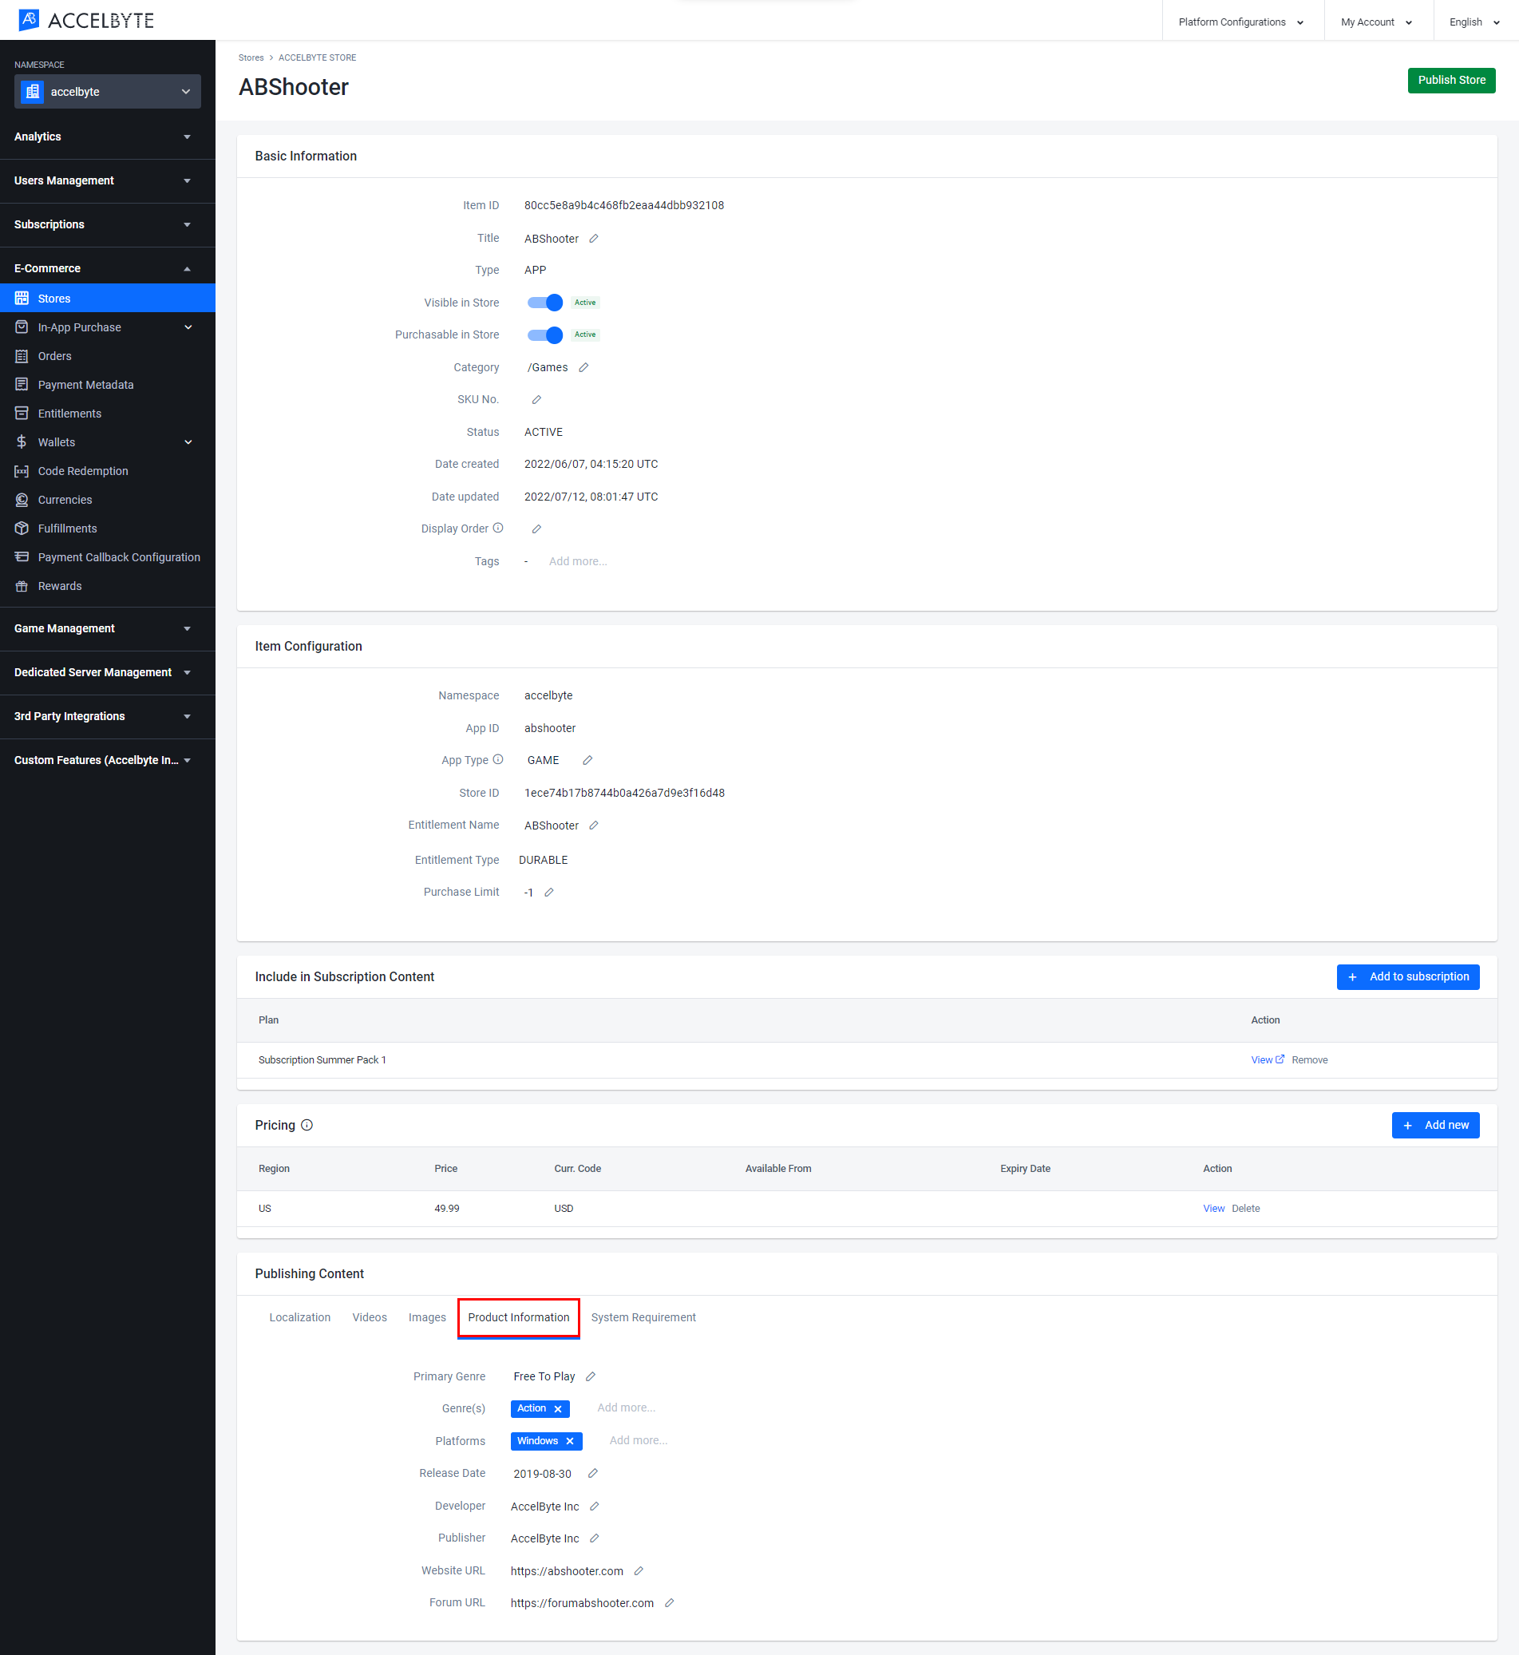Switch to the Localization tab
This screenshot has height=1655, width=1519.
pyautogui.click(x=300, y=1317)
